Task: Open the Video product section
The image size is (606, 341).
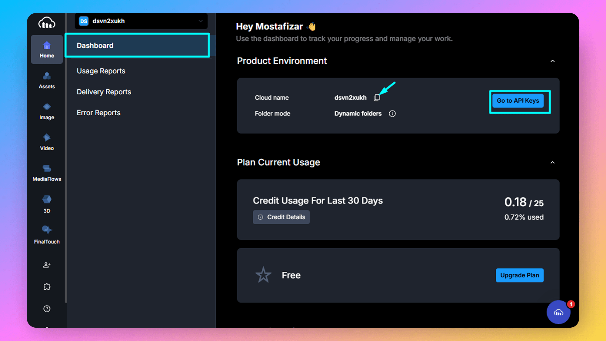Action: [x=47, y=142]
